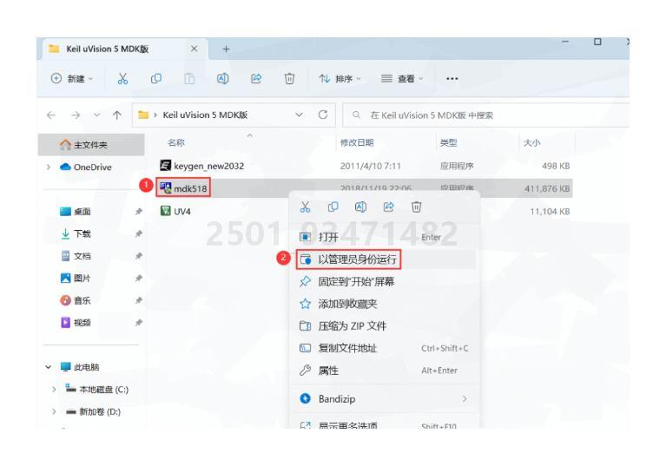
Task: Click the Delete trash icon in the toolbar
Action: 289,78
